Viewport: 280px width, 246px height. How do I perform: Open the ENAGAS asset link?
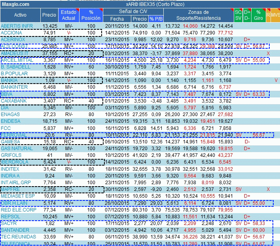pos(10,114)
